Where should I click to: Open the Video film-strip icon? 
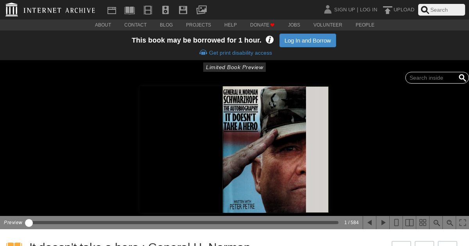coord(148,10)
